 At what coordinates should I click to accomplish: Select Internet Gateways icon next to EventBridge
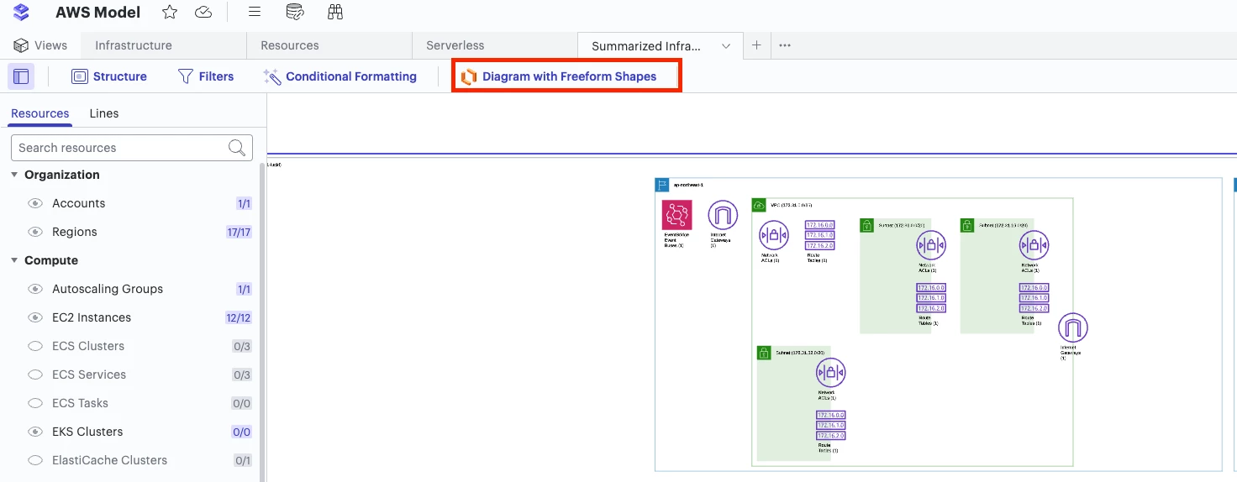pos(723,215)
